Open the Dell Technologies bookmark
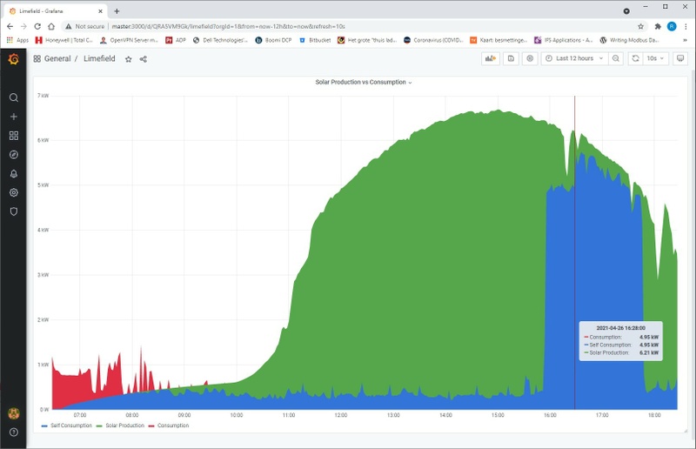The width and height of the screenshot is (696, 449). click(x=220, y=40)
